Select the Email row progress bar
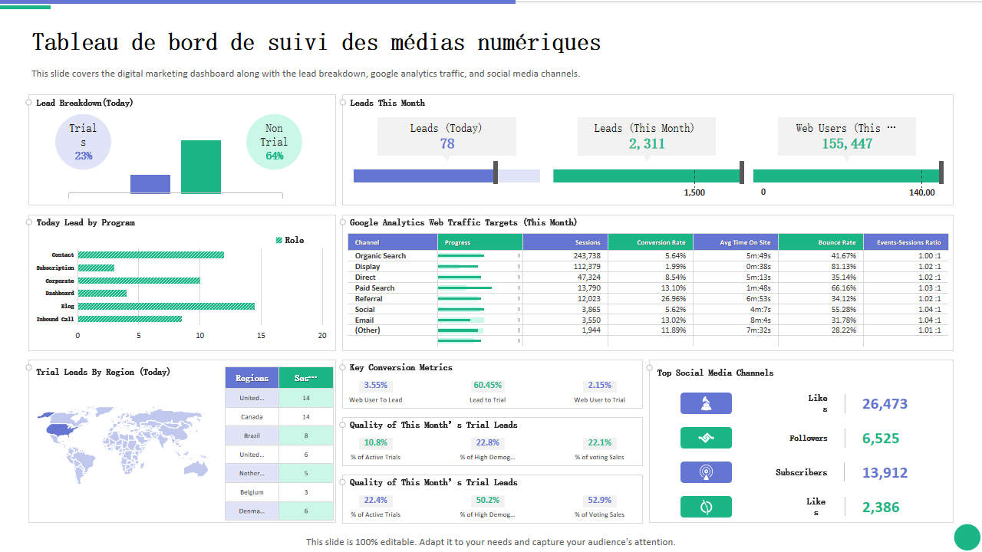This screenshot has height=552, width=982. (461, 320)
